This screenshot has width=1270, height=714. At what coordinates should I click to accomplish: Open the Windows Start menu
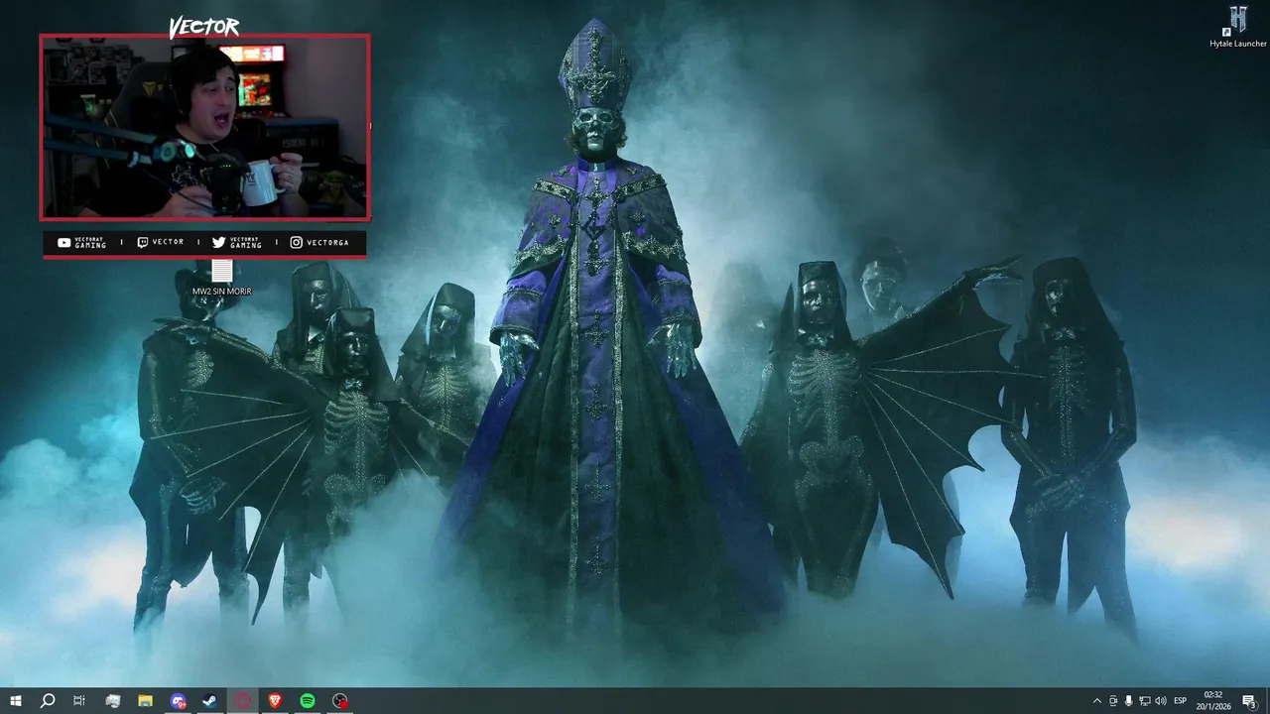[15, 701]
